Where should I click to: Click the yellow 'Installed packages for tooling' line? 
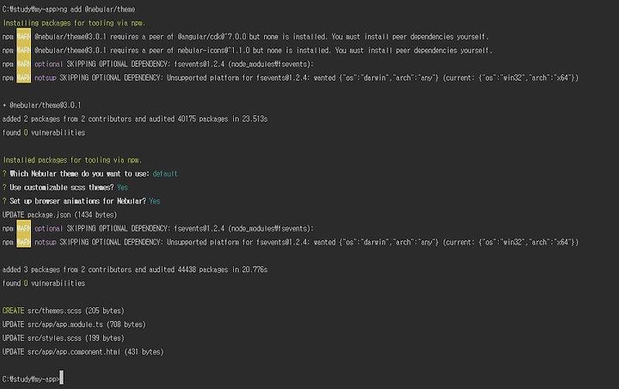coord(72,160)
